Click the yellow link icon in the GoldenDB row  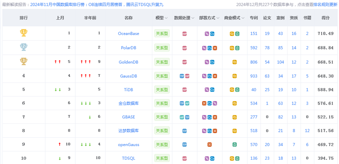tap(235, 62)
